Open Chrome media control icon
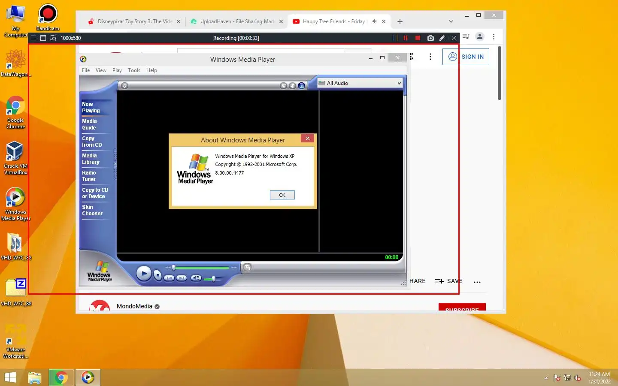The width and height of the screenshot is (618, 386). pyautogui.click(x=466, y=36)
